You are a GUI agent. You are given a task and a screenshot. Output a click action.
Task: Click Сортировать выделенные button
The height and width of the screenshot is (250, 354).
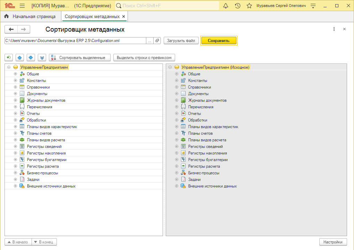click(x=80, y=57)
